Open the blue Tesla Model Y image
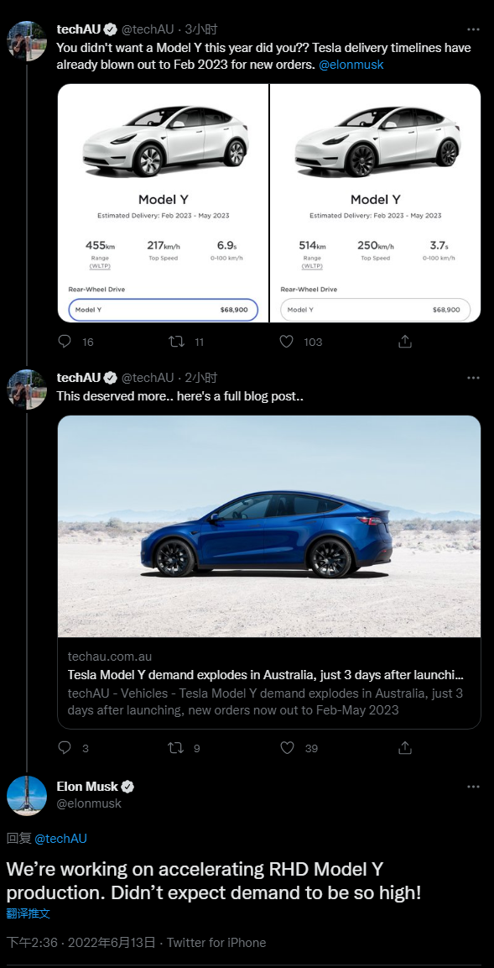494x968 pixels. click(269, 526)
